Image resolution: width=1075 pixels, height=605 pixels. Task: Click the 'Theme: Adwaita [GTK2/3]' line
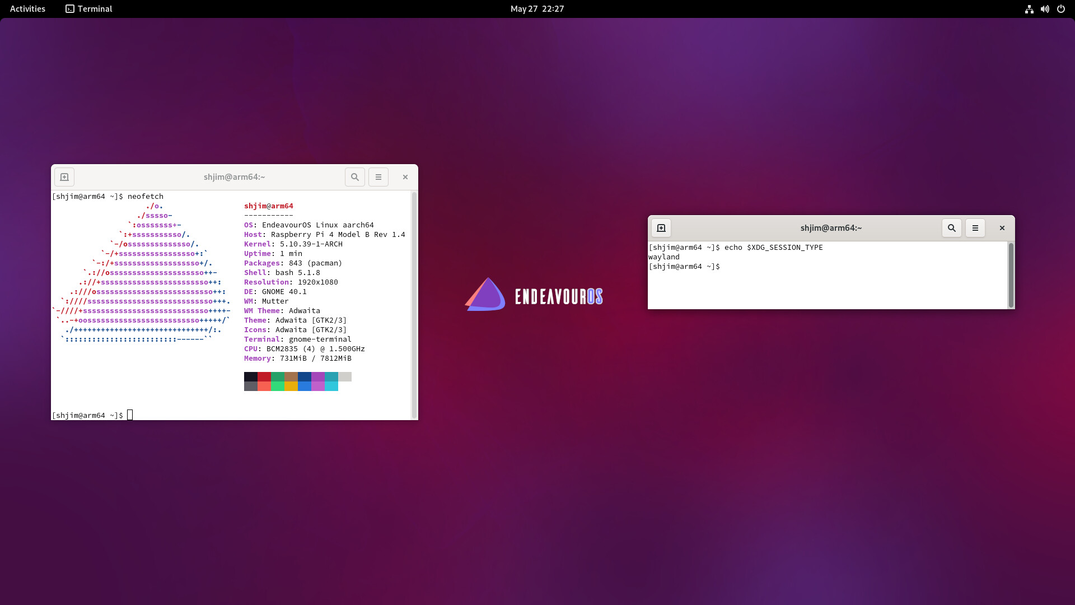pos(296,320)
